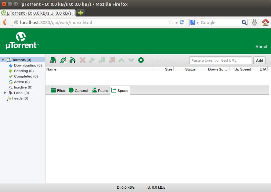Click the Firefox back arrow button
This screenshot has height=192, width=271.
click(5, 23)
